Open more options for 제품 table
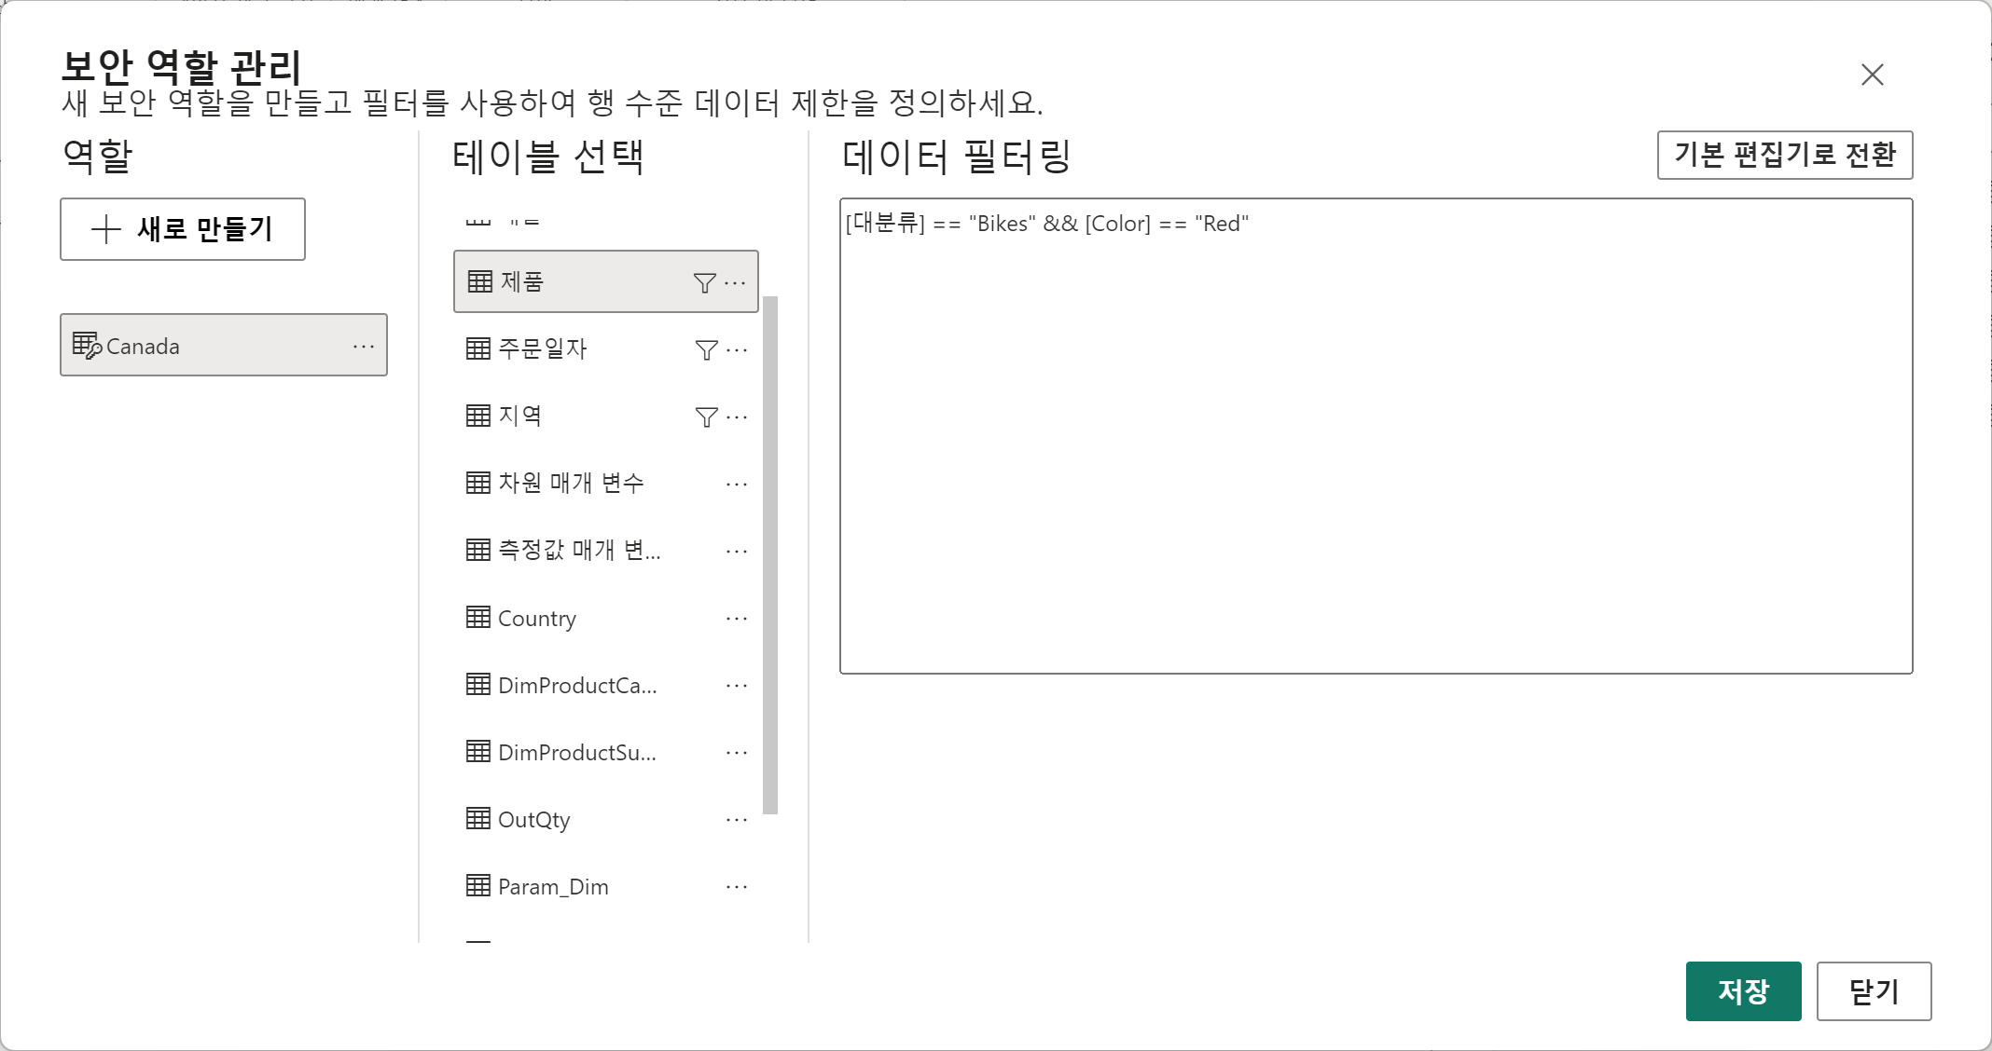The width and height of the screenshot is (1992, 1051). pyautogui.click(x=736, y=282)
